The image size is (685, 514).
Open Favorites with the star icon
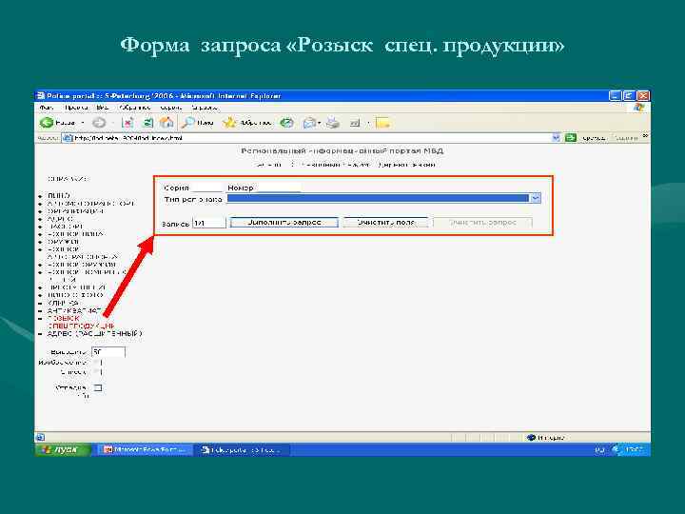(x=229, y=123)
